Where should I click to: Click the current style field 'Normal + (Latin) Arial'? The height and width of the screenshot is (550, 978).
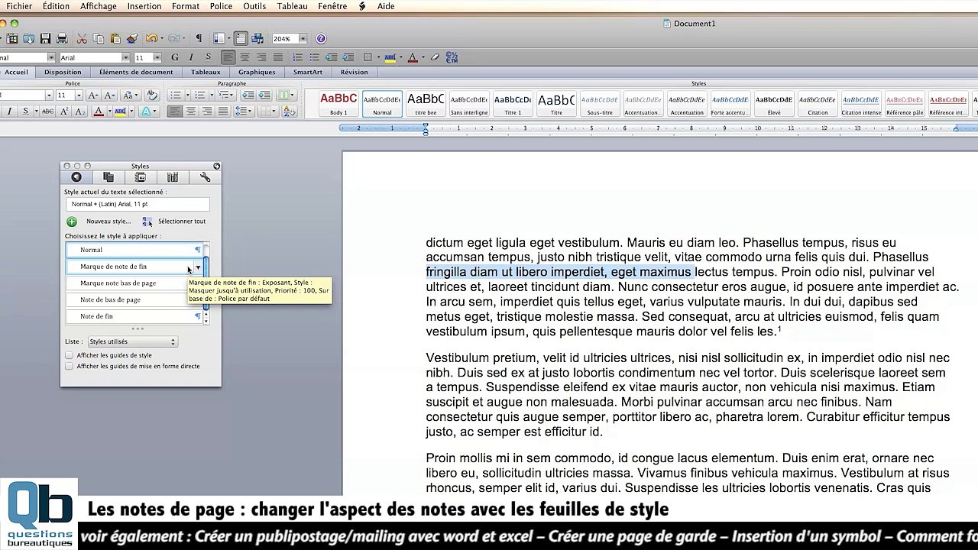tap(137, 205)
